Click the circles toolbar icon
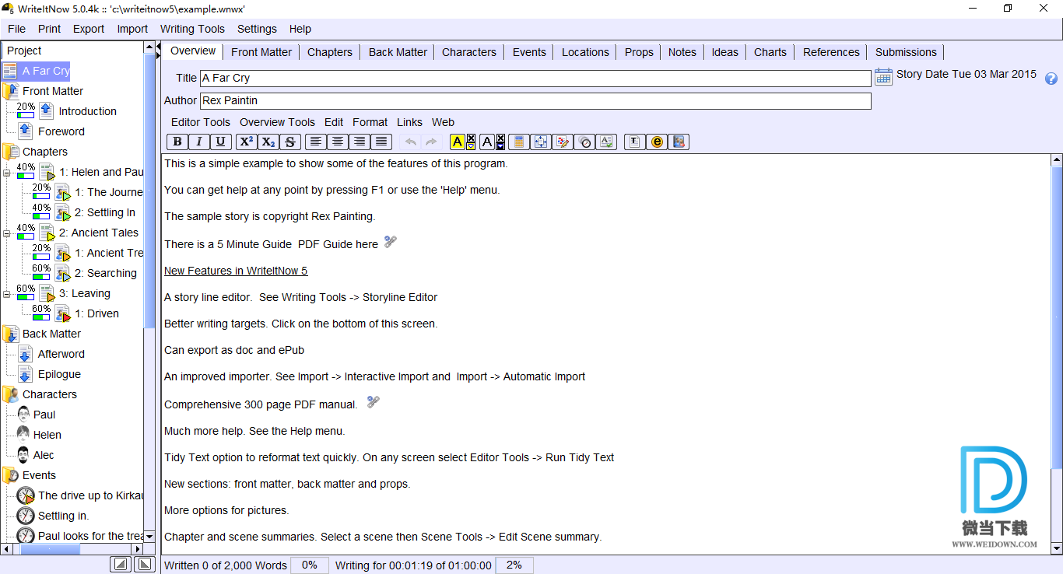 584,142
